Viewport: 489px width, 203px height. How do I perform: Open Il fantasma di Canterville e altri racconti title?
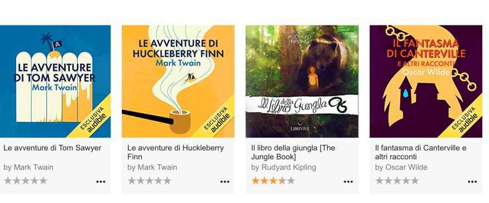pos(421,152)
